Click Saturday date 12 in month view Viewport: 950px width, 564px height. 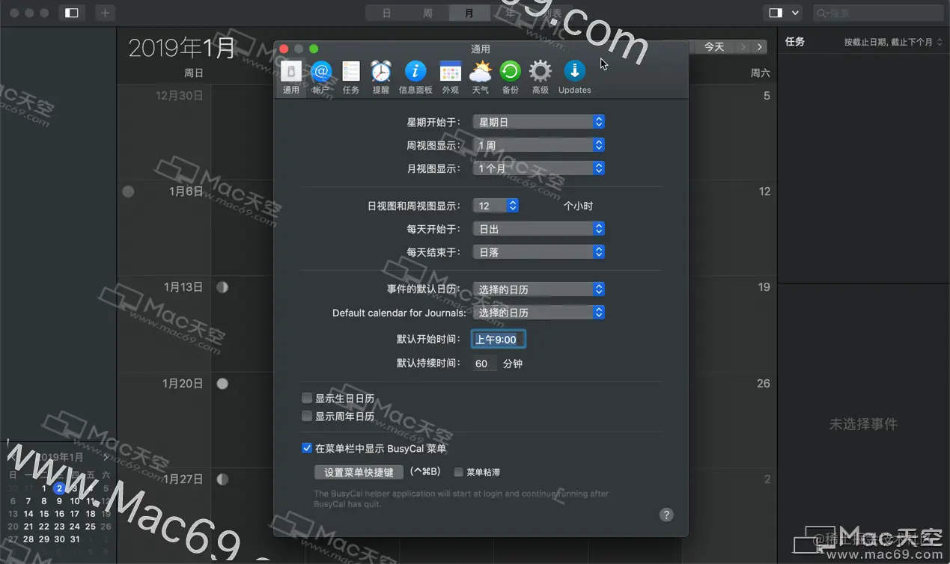pos(764,191)
